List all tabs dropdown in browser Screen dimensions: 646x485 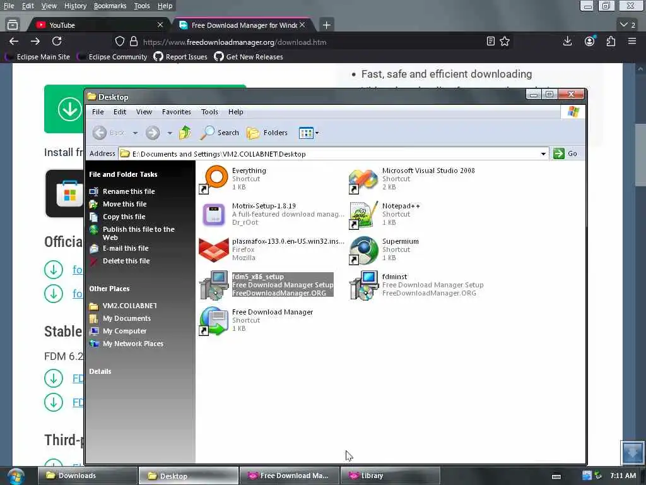coord(628,25)
